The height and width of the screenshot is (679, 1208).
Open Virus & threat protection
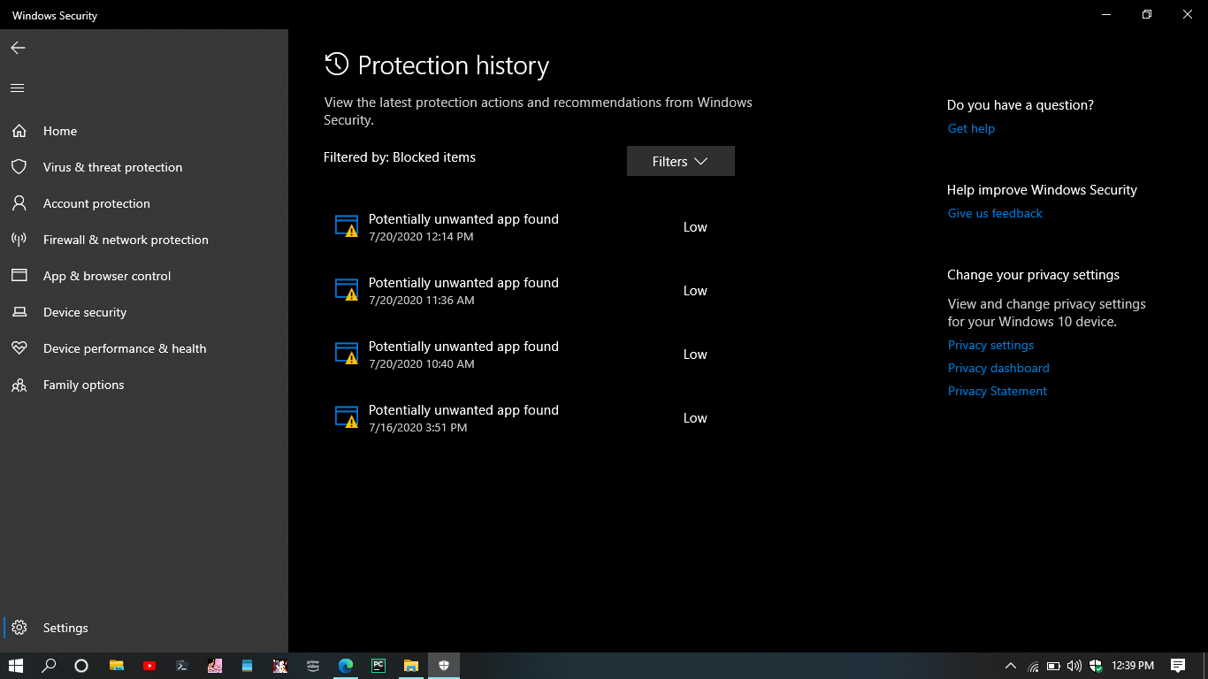click(x=144, y=167)
